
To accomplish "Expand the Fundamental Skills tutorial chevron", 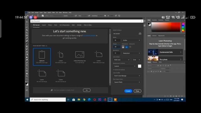I will click(181, 52).
